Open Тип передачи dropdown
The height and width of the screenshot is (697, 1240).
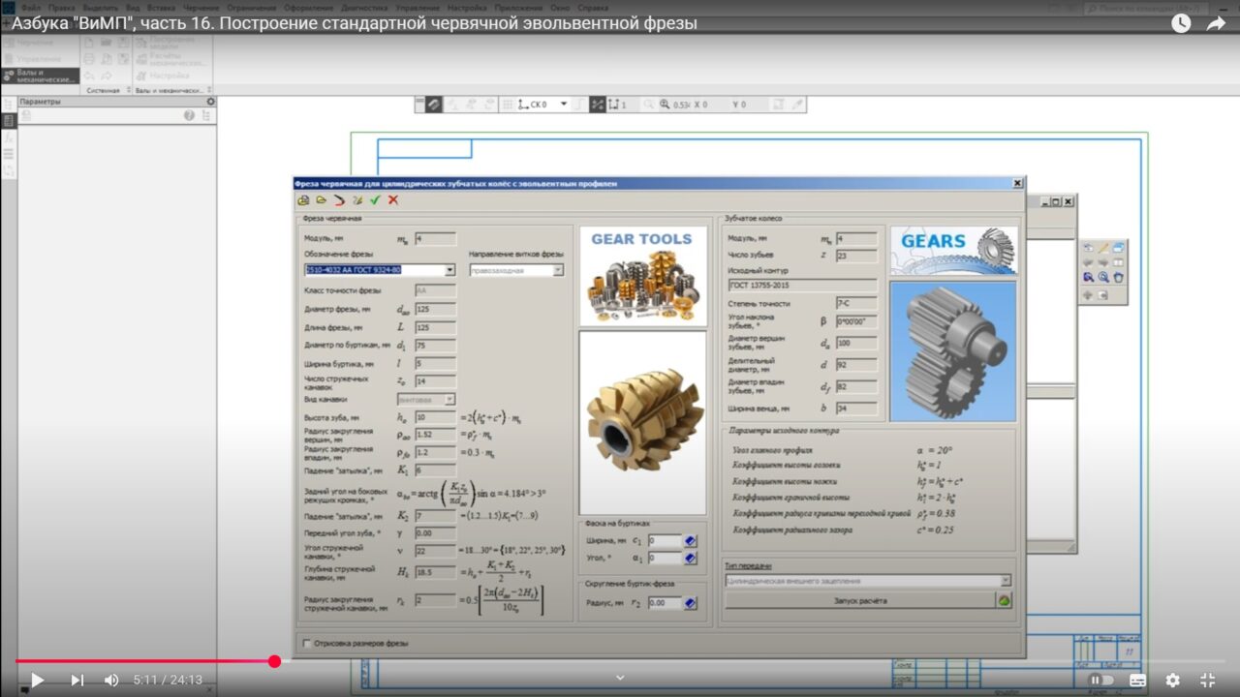click(1005, 581)
